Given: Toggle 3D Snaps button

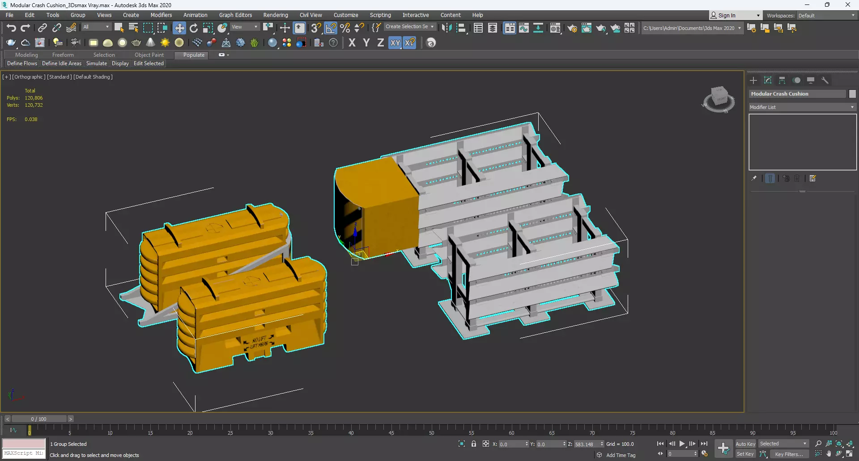Looking at the screenshot, I should tap(316, 28).
